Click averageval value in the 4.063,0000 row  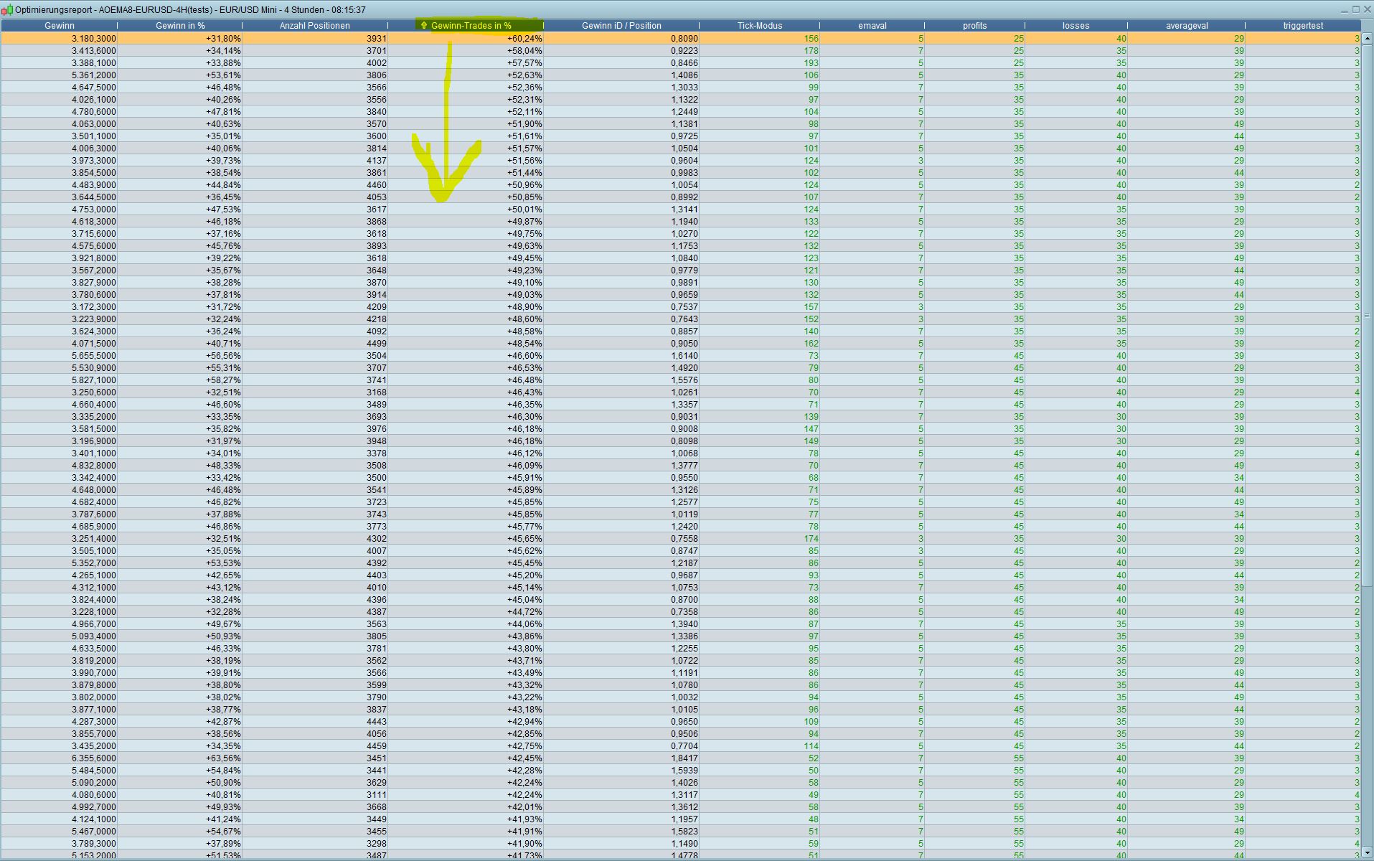(x=1187, y=124)
